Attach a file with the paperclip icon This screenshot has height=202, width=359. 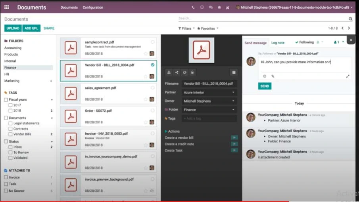[273, 76]
